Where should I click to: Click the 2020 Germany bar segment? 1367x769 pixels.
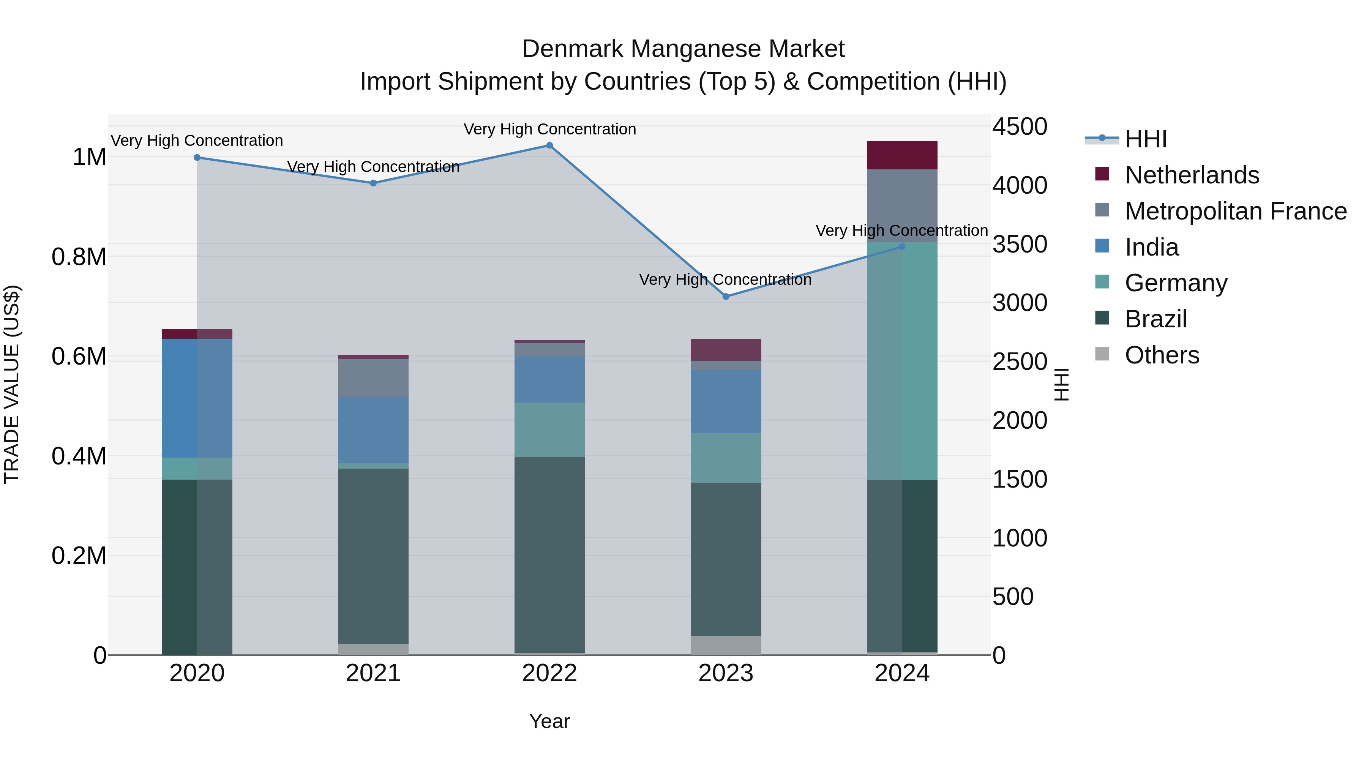coord(197,469)
